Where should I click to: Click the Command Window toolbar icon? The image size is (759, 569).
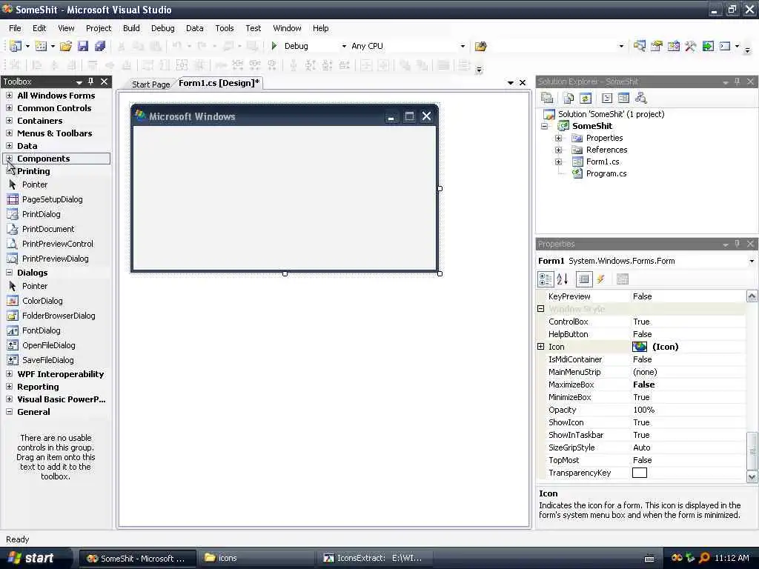coord(725,46)
